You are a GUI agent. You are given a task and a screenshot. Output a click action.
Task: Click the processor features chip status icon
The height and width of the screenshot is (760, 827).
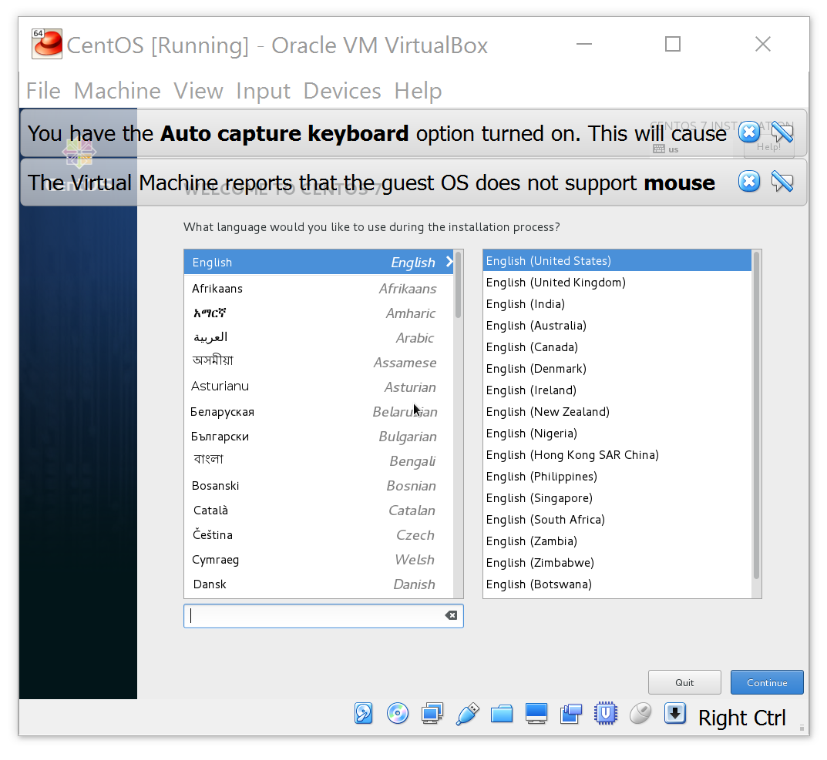click(x=606, y=714)
